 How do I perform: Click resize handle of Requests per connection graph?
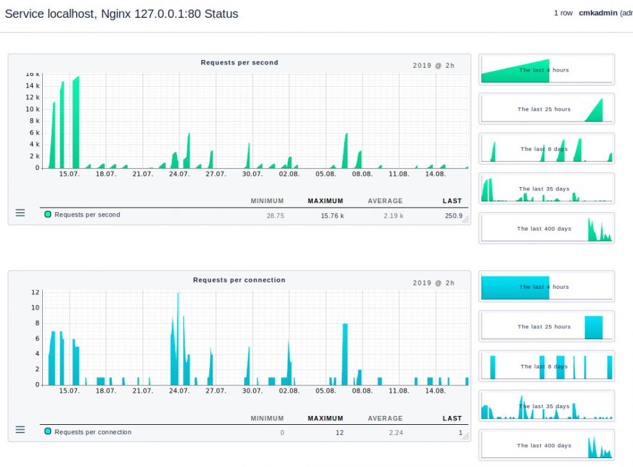click(x=465, y=437)
